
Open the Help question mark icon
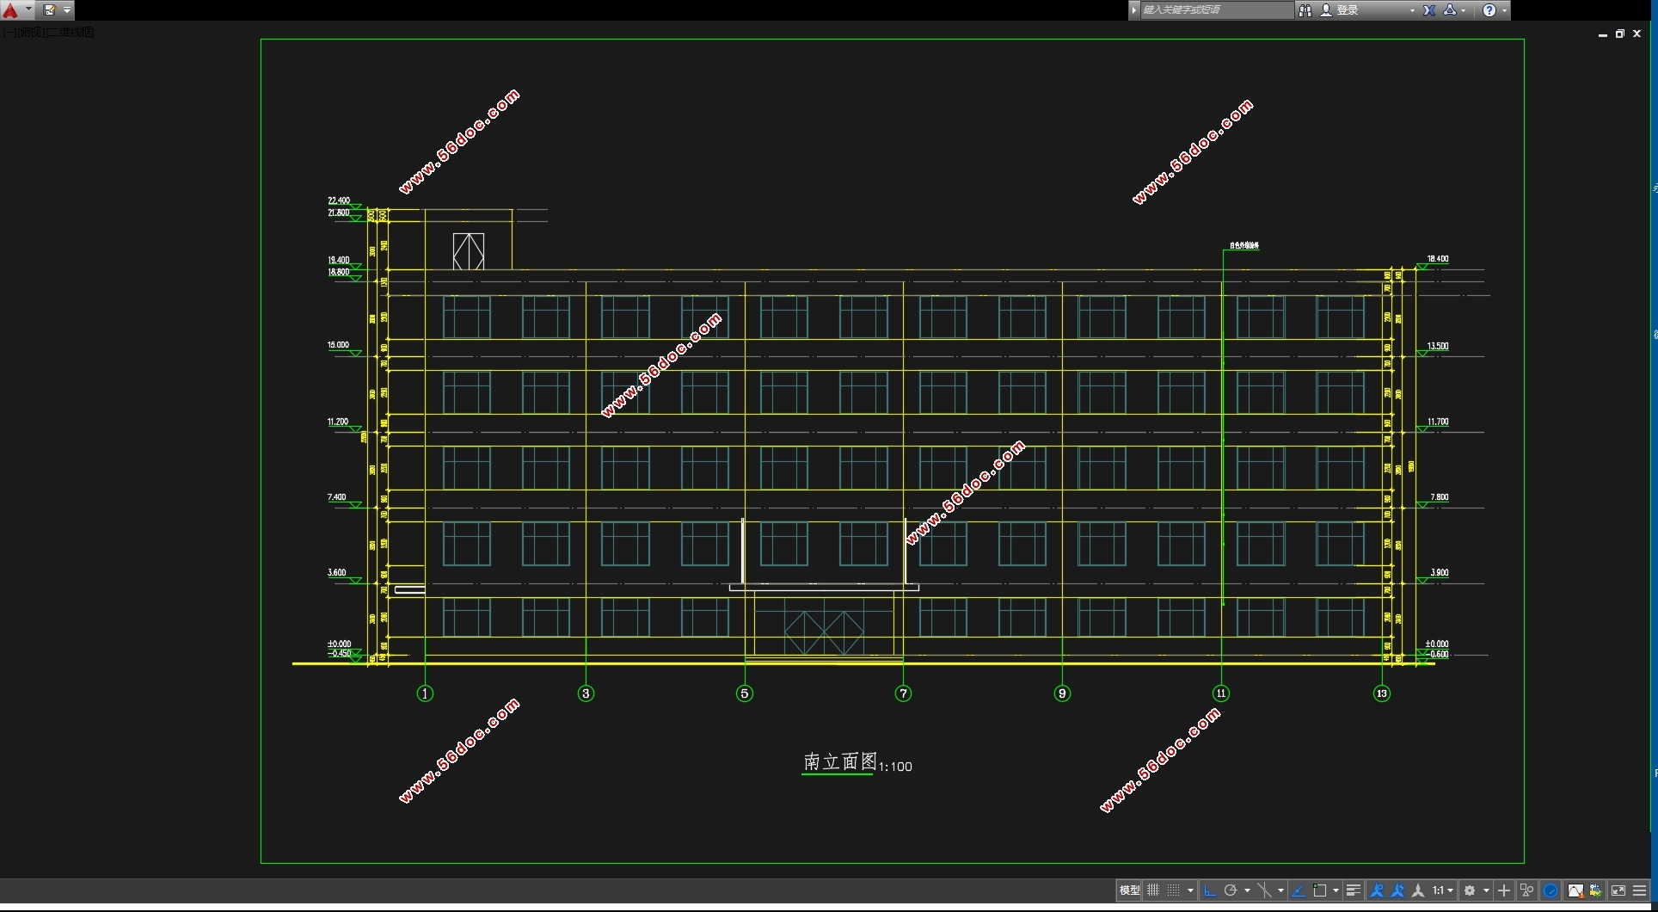click(x=1489, y=10)
